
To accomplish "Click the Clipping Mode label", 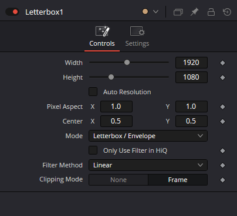I will coord(61,180).
